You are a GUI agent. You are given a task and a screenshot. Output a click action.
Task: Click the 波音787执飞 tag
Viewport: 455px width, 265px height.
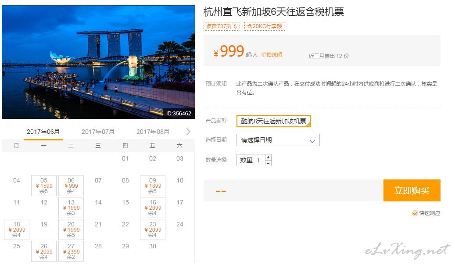coord(222,26)
